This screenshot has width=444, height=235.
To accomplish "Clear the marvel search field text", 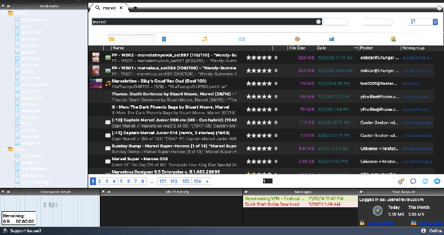I will (x=318, y=22).
